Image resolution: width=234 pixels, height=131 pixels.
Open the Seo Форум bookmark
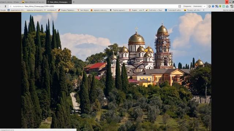pyautogui.click(x=83, y=10)
